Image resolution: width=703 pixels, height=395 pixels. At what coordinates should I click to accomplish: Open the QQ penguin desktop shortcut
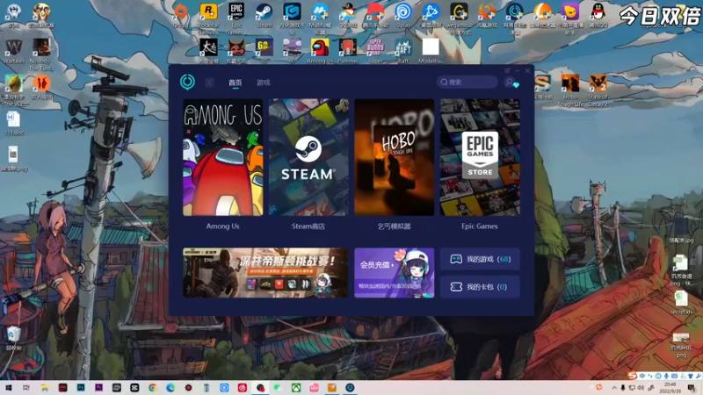coord(598,16)
